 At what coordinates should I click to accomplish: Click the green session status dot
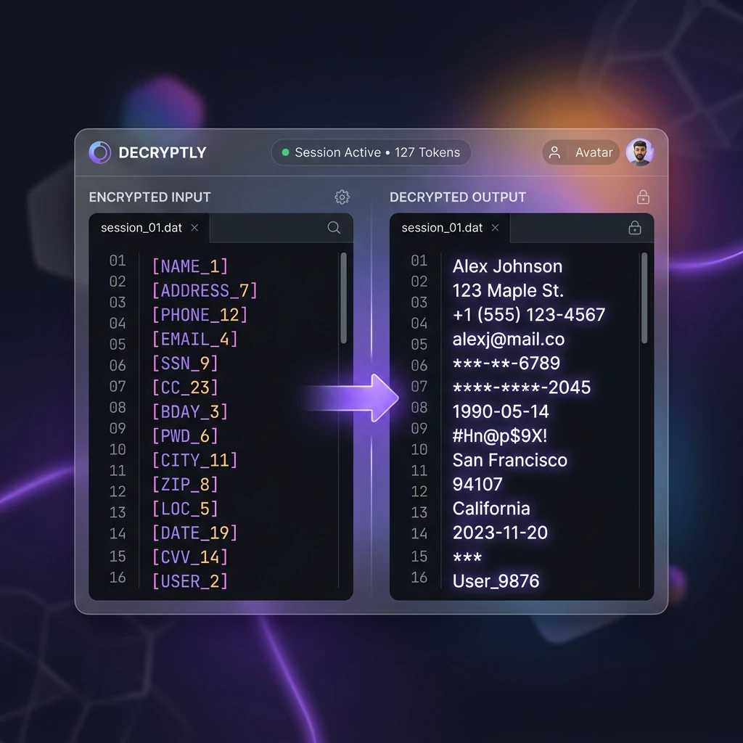pyautogui.click(x=286, y=152)
